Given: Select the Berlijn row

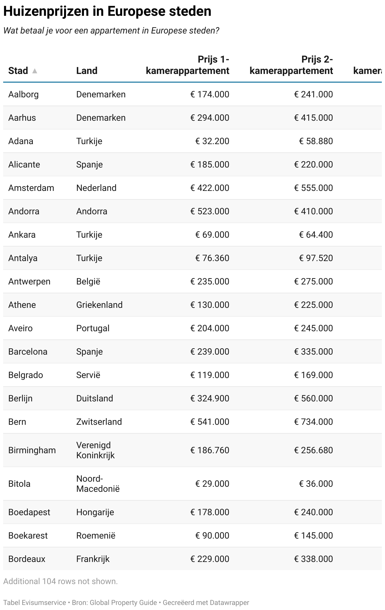Looking at the screenshot, I should pos(192,398).
